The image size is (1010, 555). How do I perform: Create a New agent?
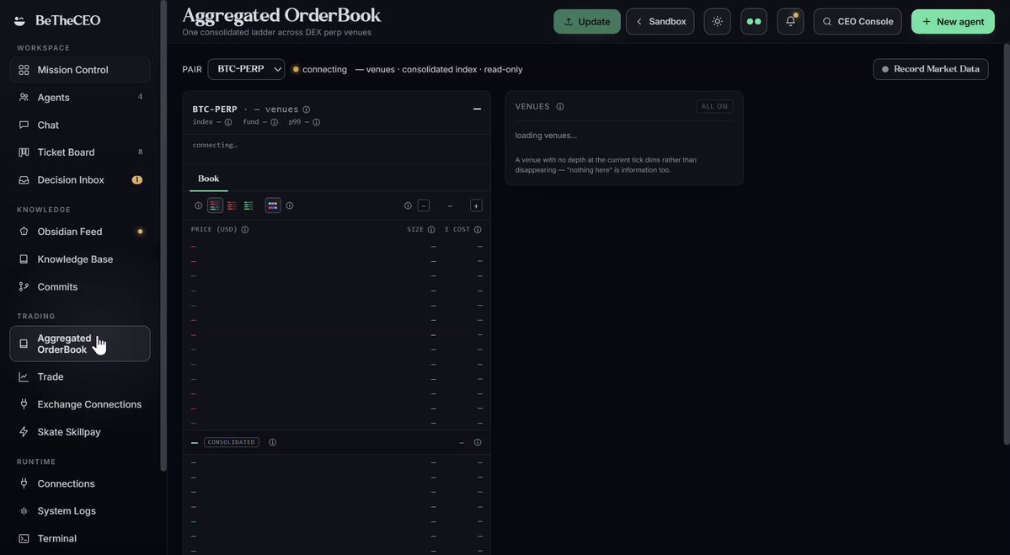click(953, 21)
